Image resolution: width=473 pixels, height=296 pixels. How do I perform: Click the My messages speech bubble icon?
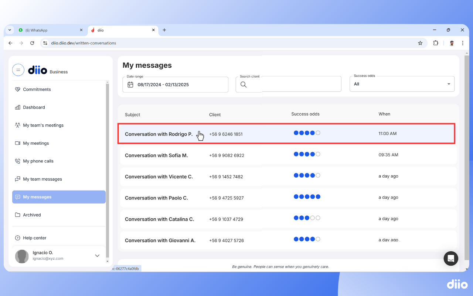click(x=17, y=197)
